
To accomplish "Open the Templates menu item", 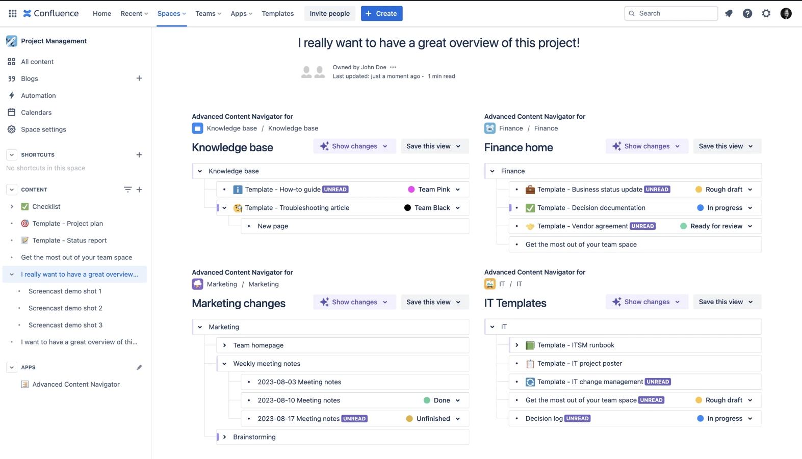I will coord(278,14).
